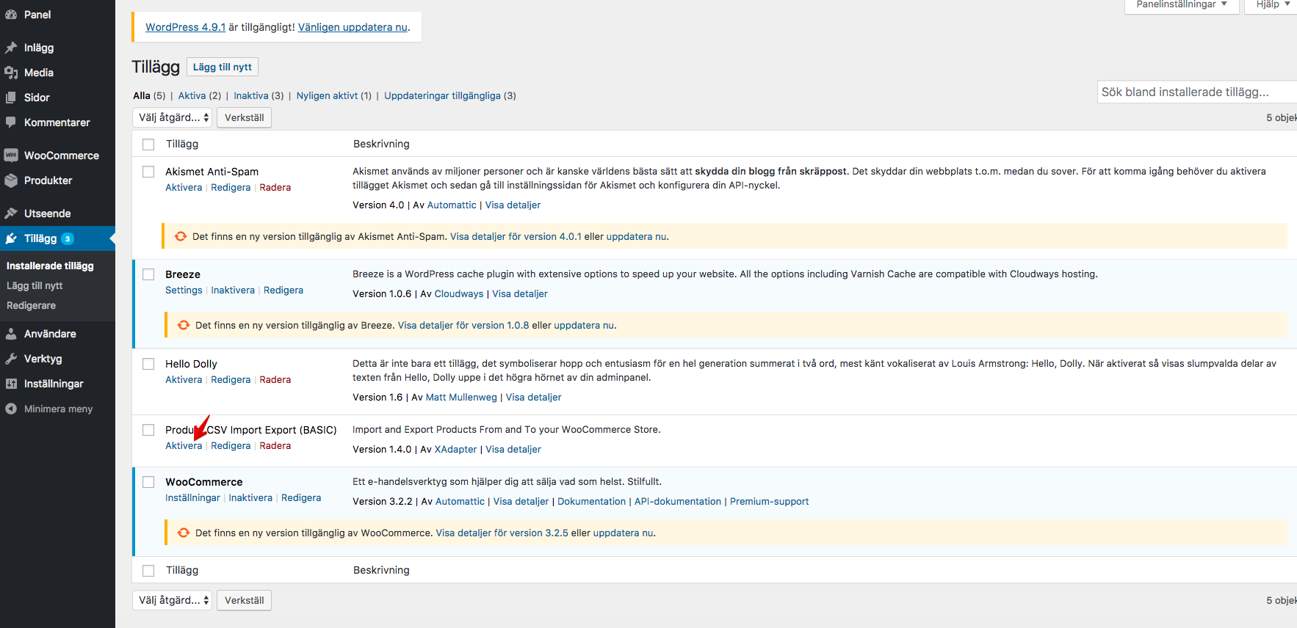
Task: Expand the Panelinställningar dropdown
Action: (x=1182, y=5)
